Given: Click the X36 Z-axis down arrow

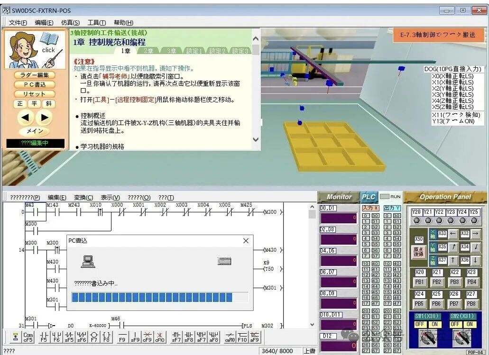Looking at the screenshot, I should [x=475, y=260].
